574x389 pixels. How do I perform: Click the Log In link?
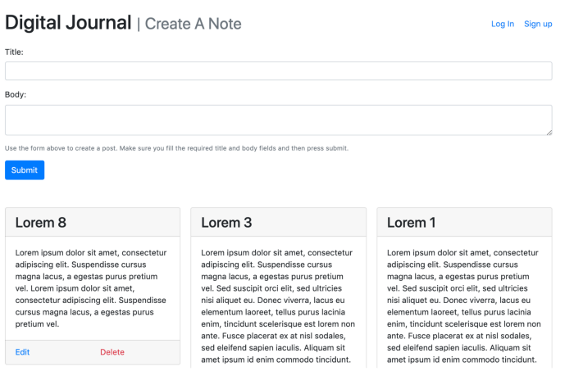(502, 24)
